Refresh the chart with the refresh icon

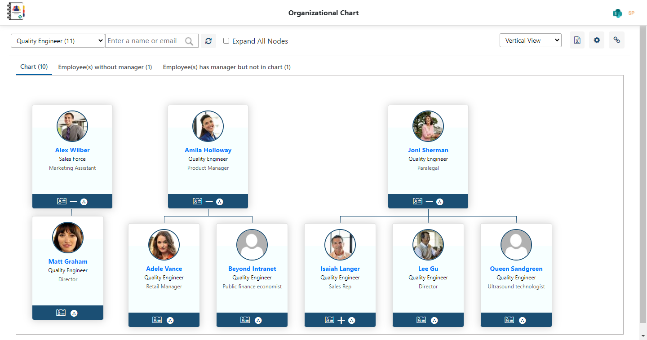pos(208,40)
